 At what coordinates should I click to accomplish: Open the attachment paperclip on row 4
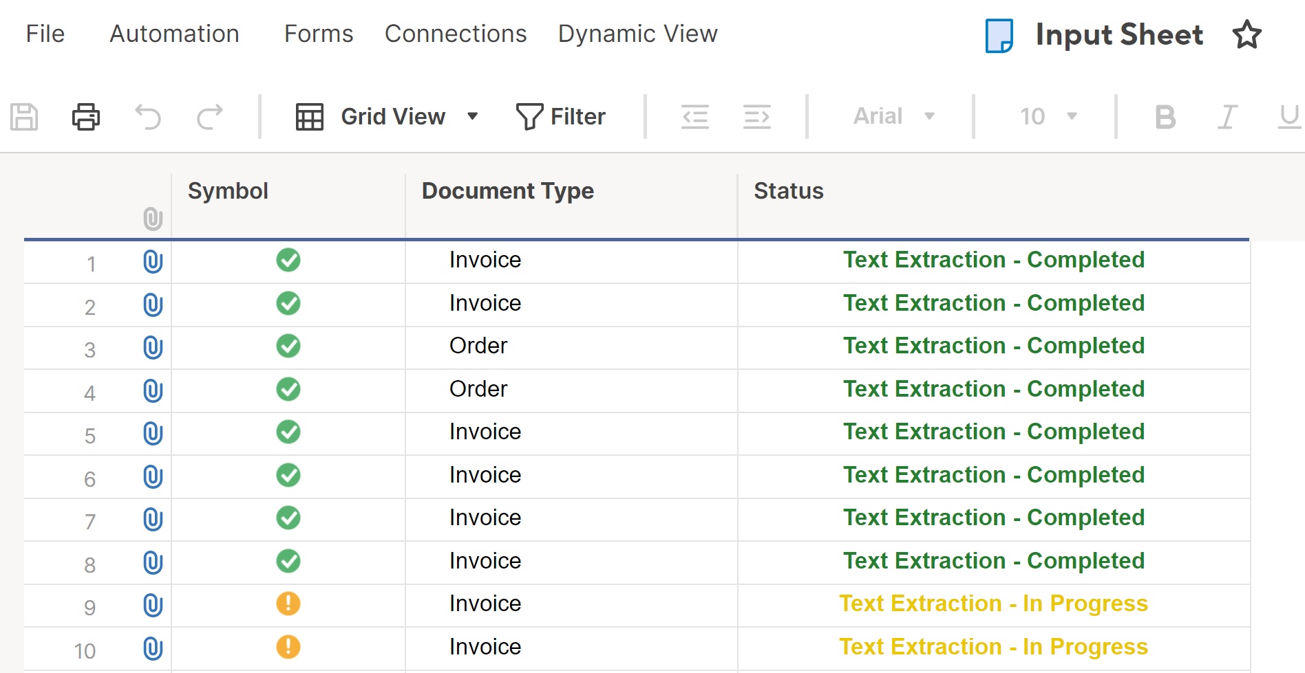[153, 391]
